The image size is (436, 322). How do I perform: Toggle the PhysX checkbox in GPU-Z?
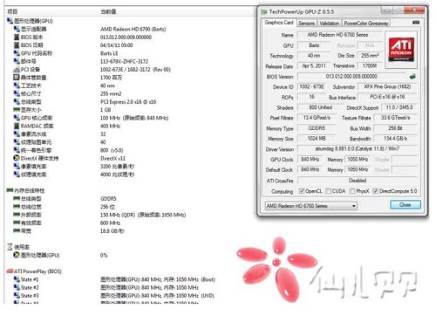(x=352, y=191)
